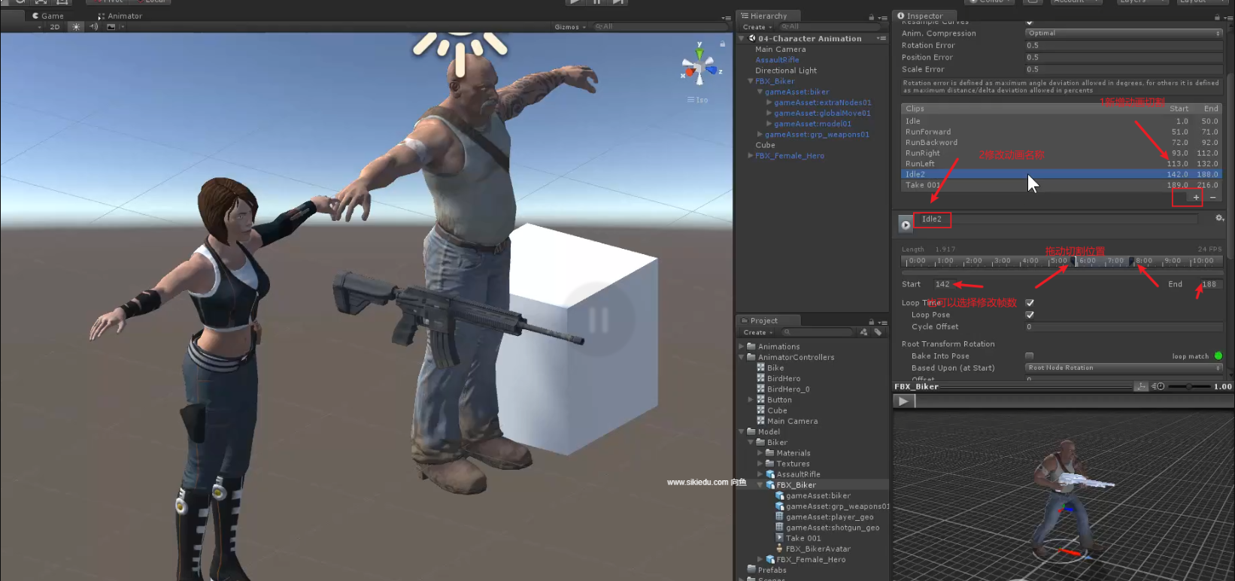The image size is (1235, 581).
Task: Expand FBX_Female_Hero in Hierarchy
Action: (750, 156)
